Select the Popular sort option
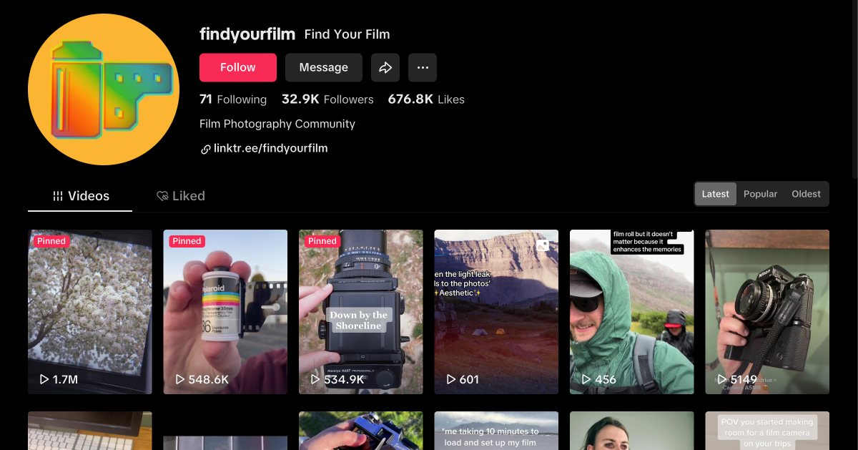 coord(760,193)
